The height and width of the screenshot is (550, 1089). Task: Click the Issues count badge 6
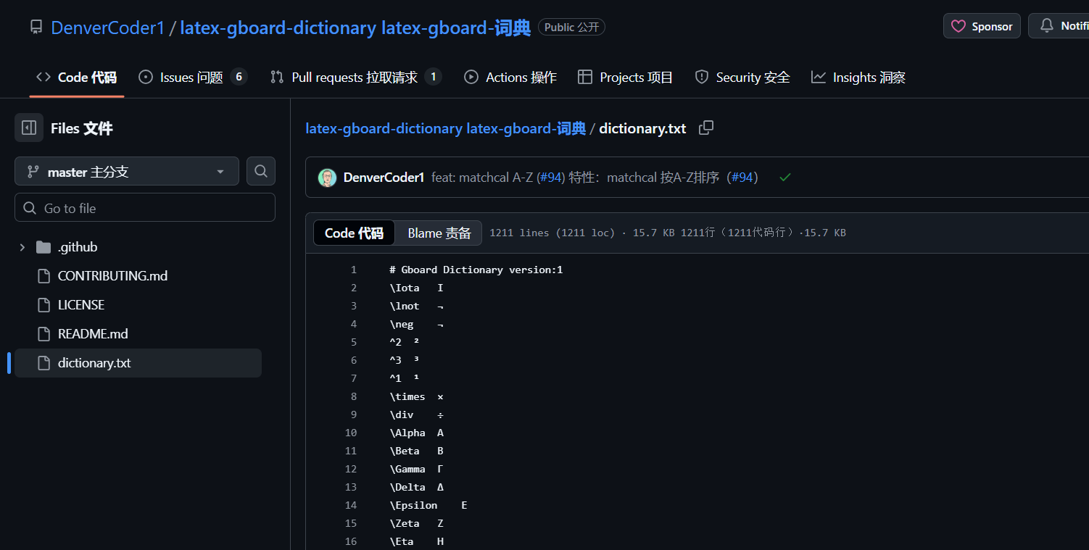239,77
